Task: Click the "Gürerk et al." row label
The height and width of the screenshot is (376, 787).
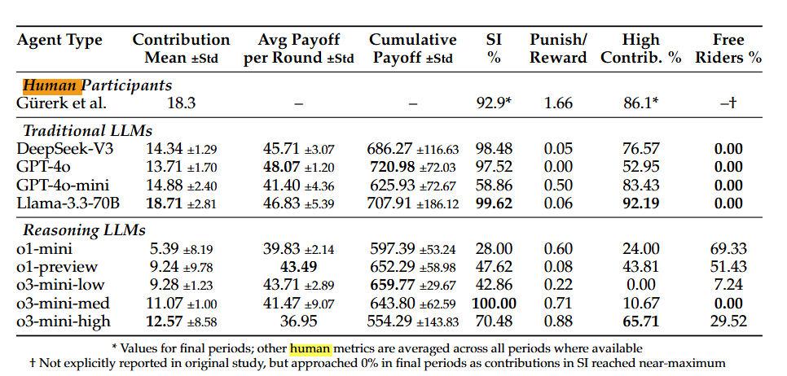Action: coord(62,103)
